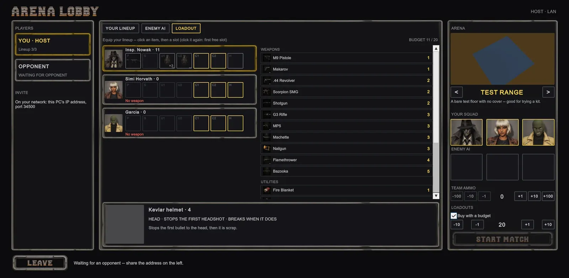
Task: Click the Shotgun weapon icon
Action: tap(267, 103)
